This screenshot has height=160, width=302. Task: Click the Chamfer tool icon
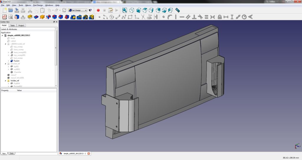pos(61,17)
